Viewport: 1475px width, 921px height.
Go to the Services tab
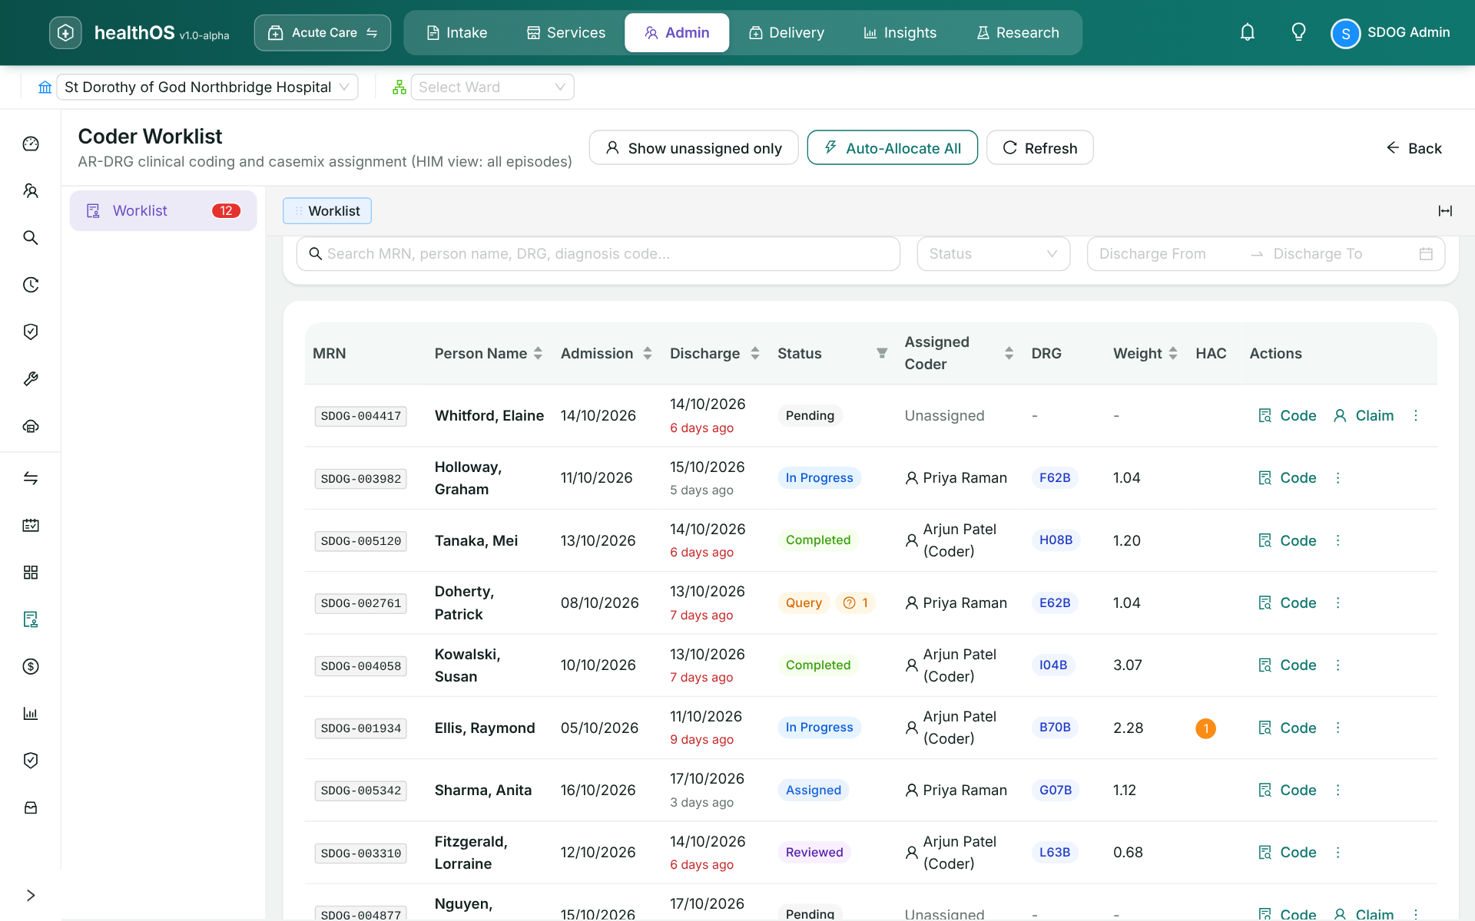tap(566, 33)
